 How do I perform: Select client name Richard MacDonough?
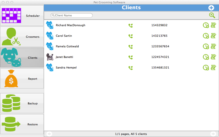click(x=71, y=25)
